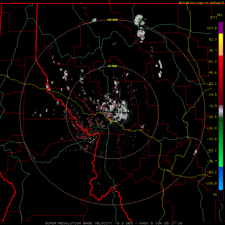Screen dimensions: 225x225
Task: Click the 107.8 velocity scale value
Action: (x=212, y=28)
